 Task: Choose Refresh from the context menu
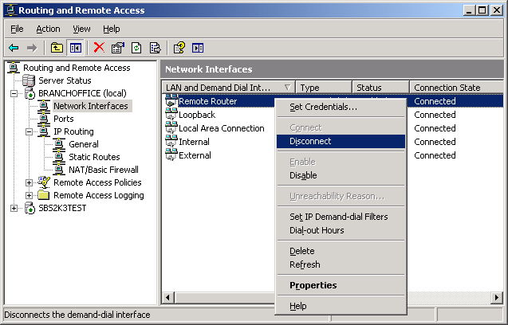[x=341, y=264]
